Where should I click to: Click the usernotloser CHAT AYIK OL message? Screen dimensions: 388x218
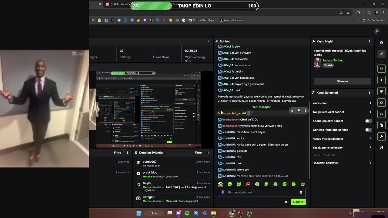238,120
